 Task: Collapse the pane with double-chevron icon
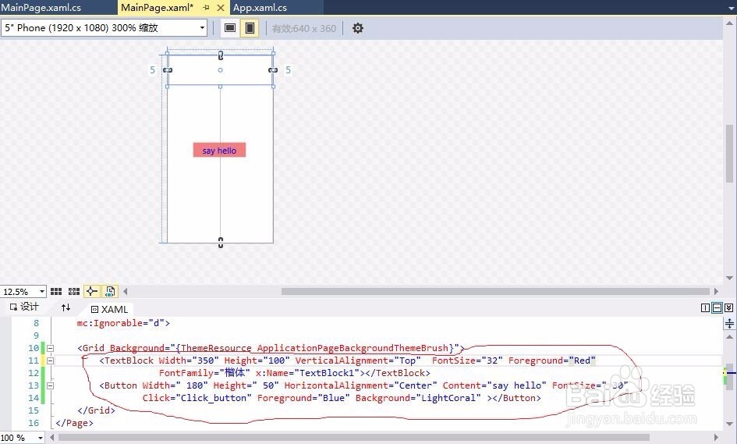(x=728, y=307)
